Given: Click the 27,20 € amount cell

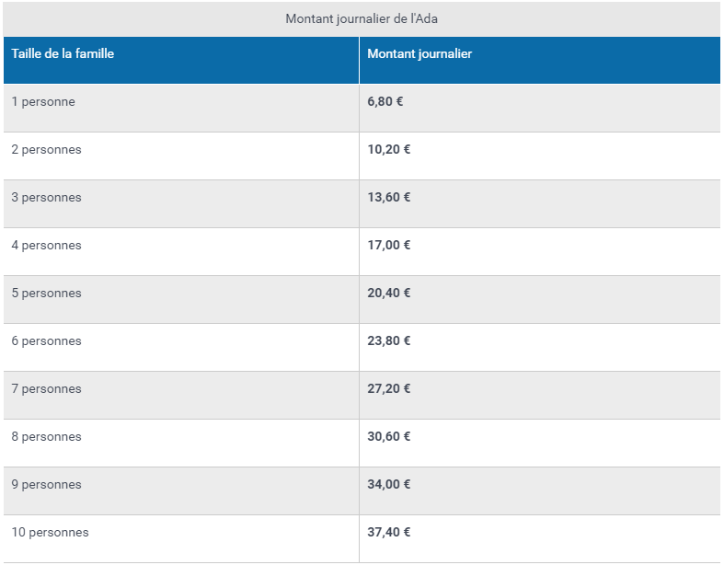Looking at the screenshot, I should point(389,388).
